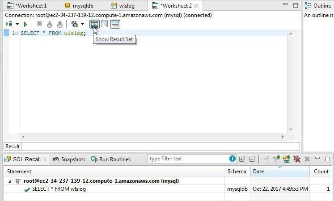Click the blue filter info icon
334x201 pixels.
tap(233, 159)
